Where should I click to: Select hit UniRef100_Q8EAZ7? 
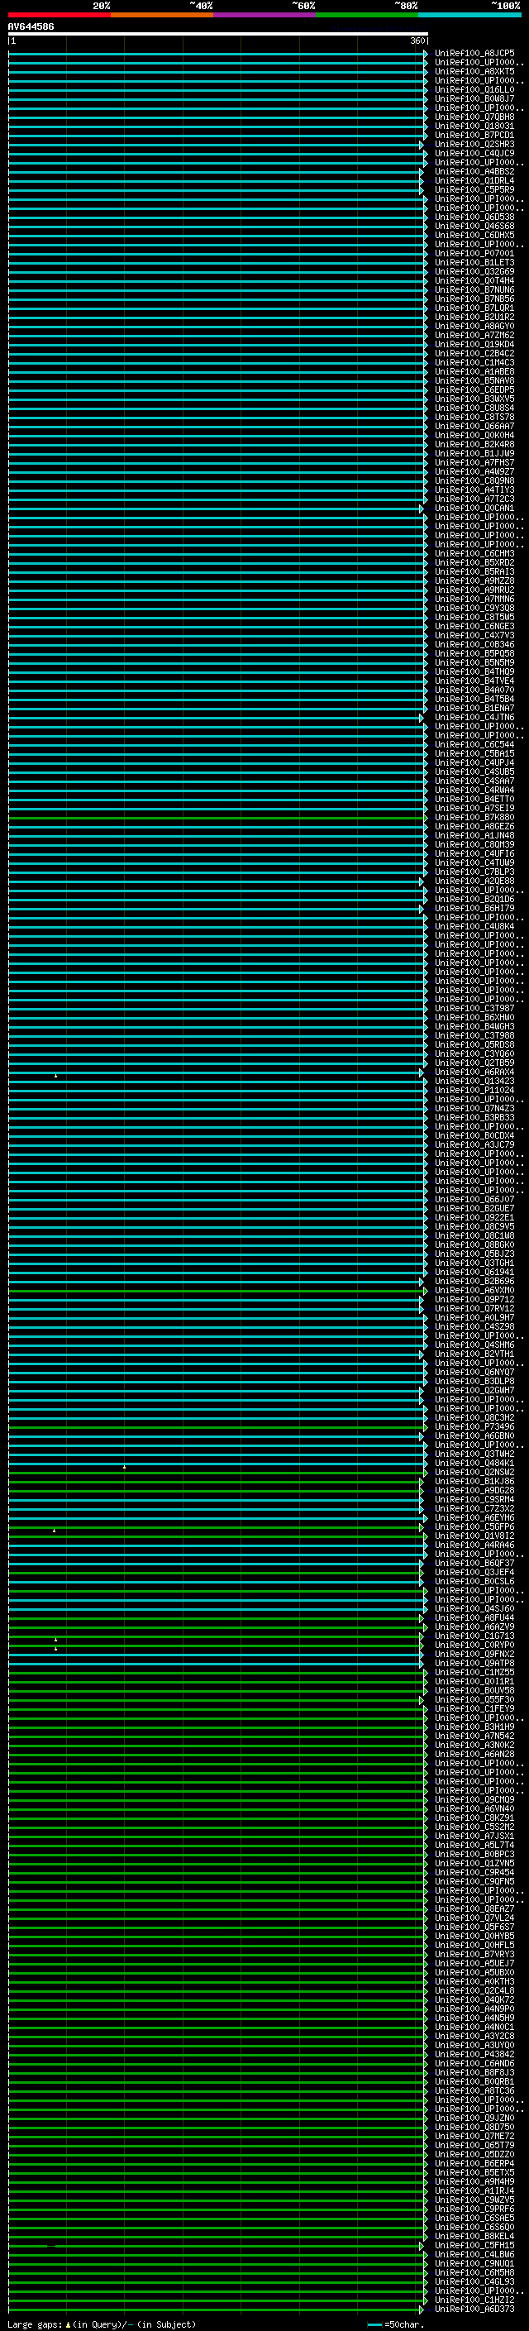tap(474, 1909)
